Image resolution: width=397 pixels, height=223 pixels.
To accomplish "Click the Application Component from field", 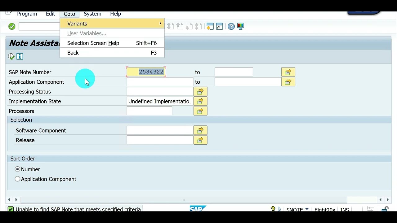I will coord(160,82).
